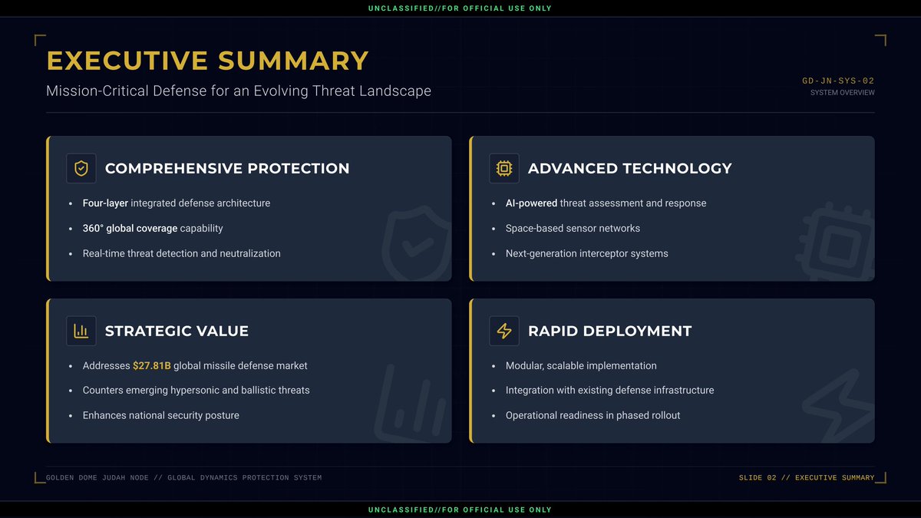Screen dimensions: 921x518
Task: Click the Comprehensive Protection heading
Action: point(227,168)
